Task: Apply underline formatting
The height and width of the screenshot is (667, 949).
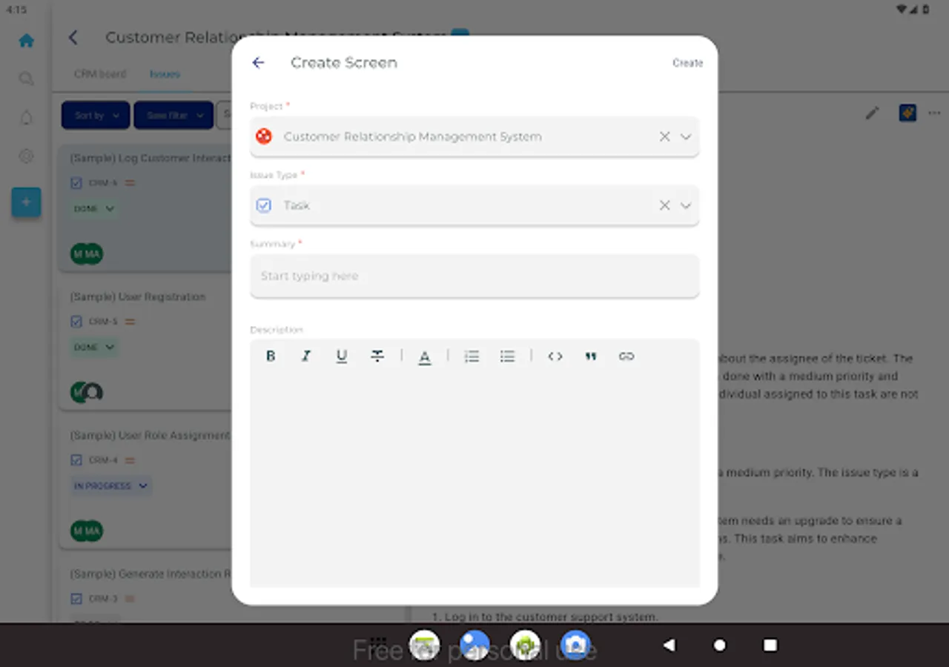Action: point(341,356)
